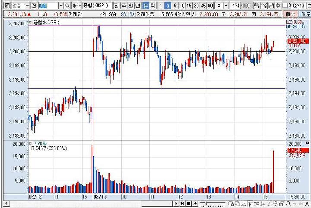Viewport: 311px width, 208px height.
Task: Click the 매수 buy button
Action: coord(291,14)
